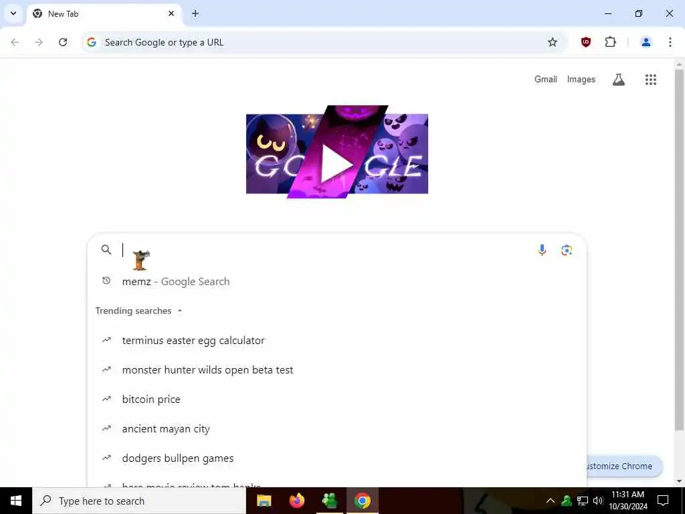Viewport: 685px width, 514px height.
Task: Open the uBlock Origin extension
Action: click(x=586, y=42)
